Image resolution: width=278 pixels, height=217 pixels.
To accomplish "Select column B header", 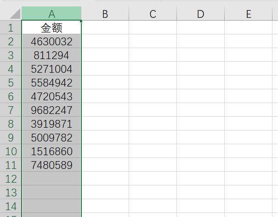I will (105, 13).
